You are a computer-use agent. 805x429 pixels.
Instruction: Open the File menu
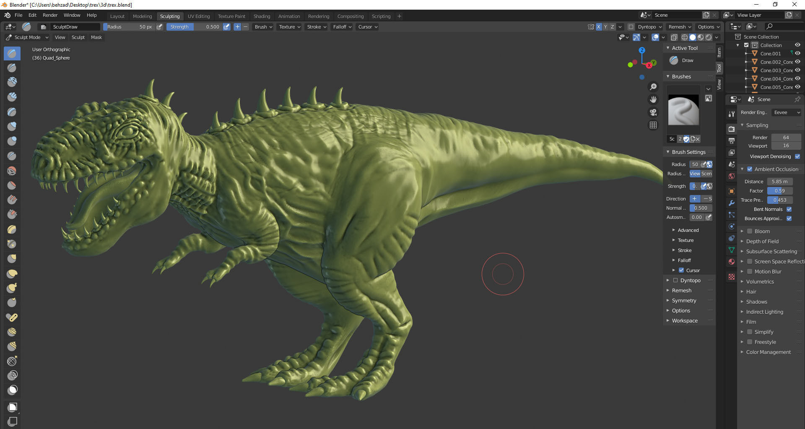18,15
